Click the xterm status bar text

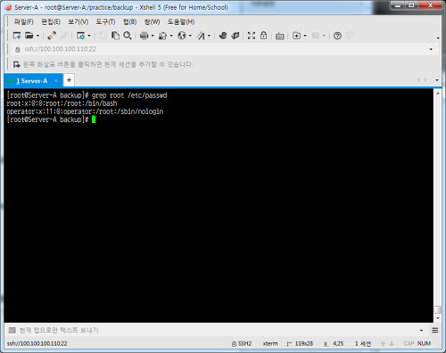(x=270, y=344)
